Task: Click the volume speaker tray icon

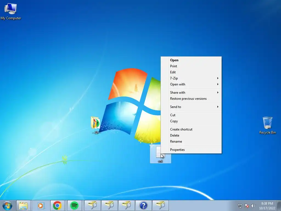Action: [x=253, y=206]
